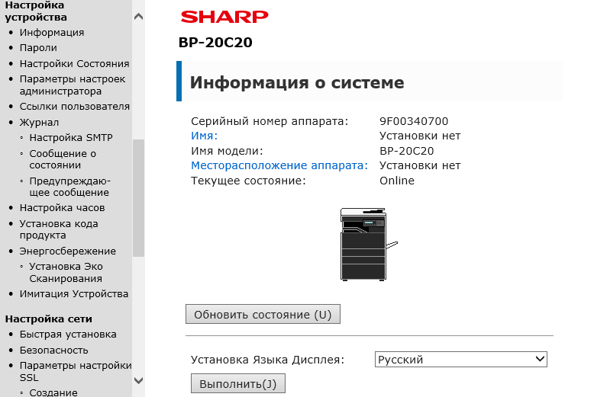Screen dimensions: 594x397
Task: Click the sidebar scroll down arrow
Action: pos(139,380)
